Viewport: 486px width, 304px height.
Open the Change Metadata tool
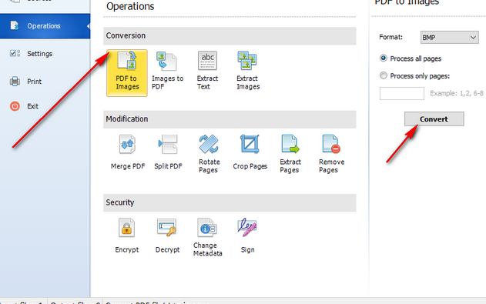pos(207,237)
